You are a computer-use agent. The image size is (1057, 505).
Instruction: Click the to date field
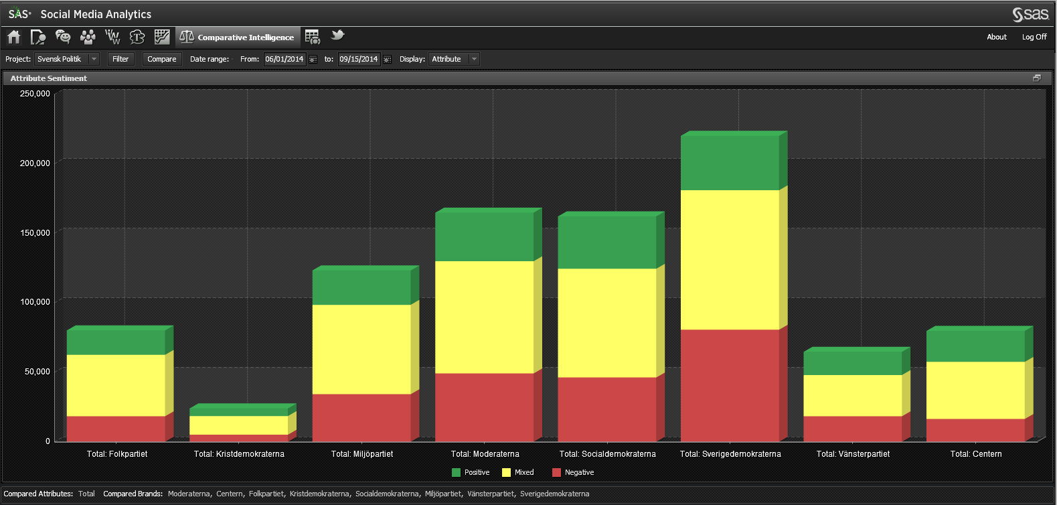click(358, 59)
